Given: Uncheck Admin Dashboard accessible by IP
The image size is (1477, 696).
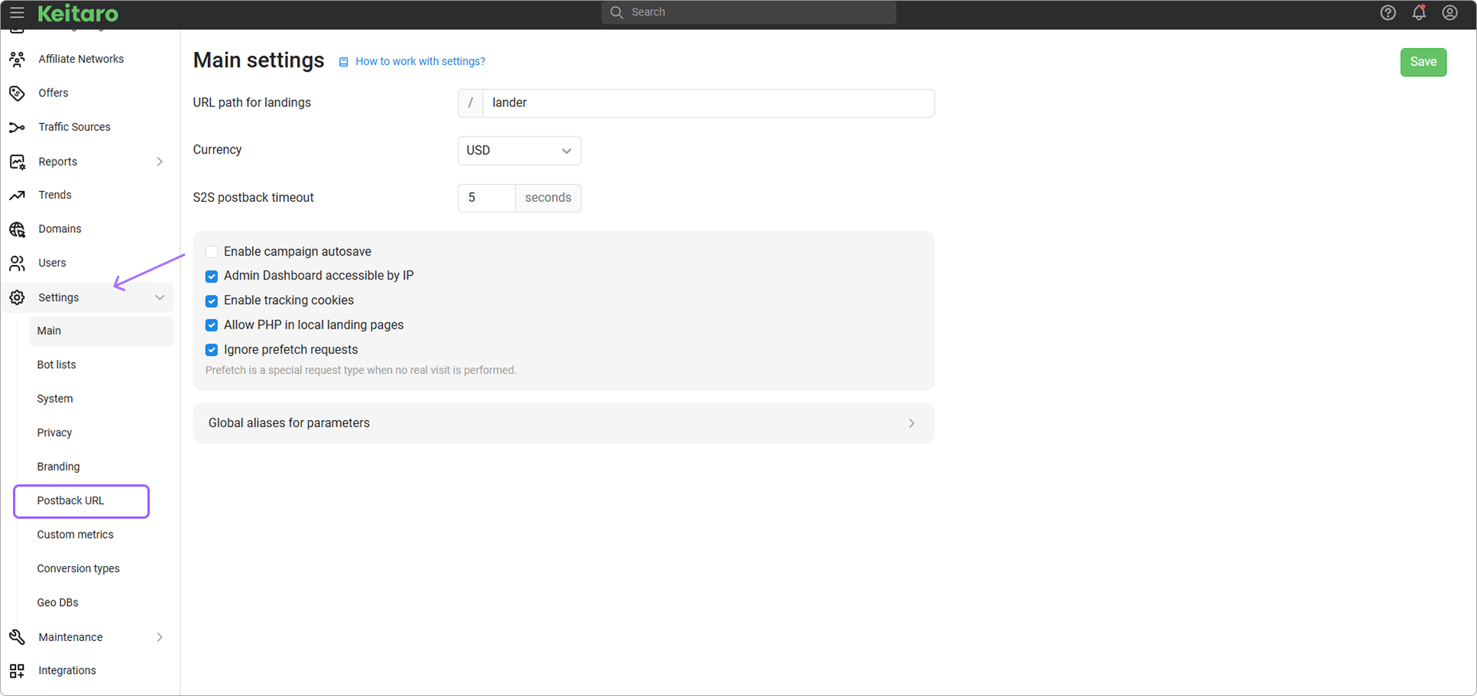Looking at the screenshot, I should pyautogui.click(x=212, y=277).
